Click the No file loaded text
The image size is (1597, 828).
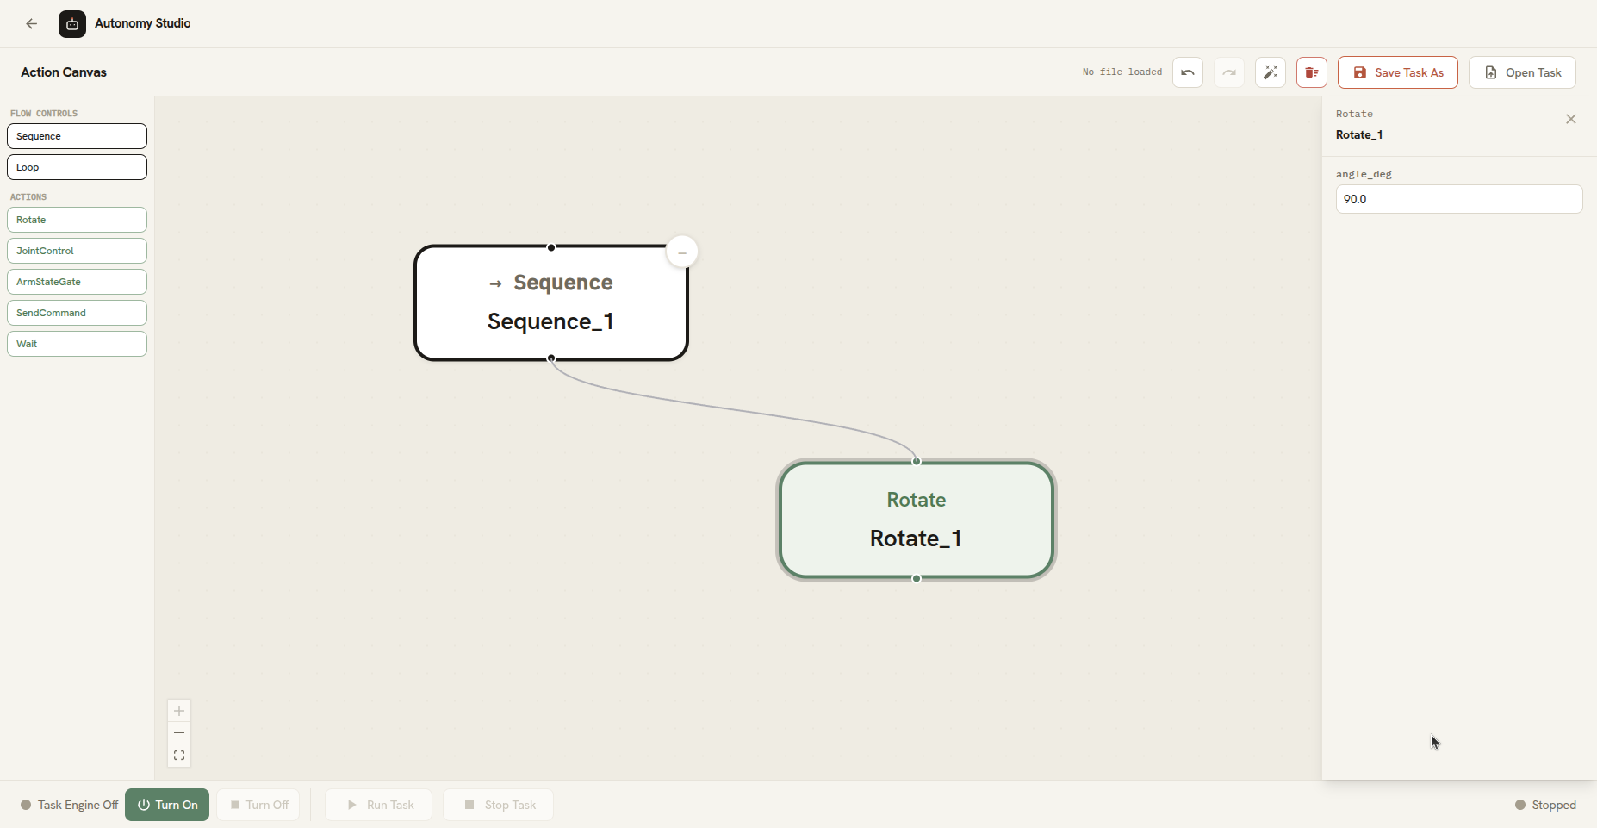coord(1122,72)
